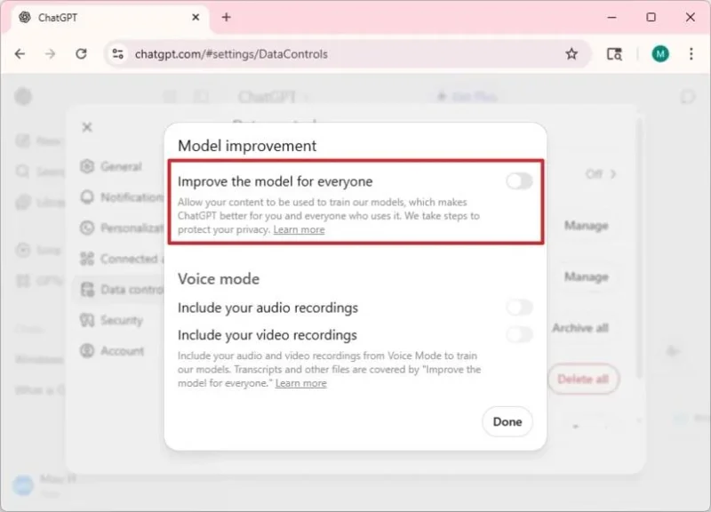Image resolution: width=711 pixels, height=512 pixels.
Task: Close the settings panel with X icon
Action: tap(87, 127)
